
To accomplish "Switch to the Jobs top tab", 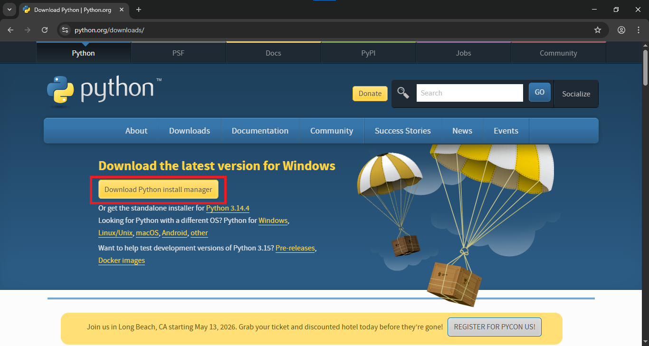I will [x=463, y=53].
